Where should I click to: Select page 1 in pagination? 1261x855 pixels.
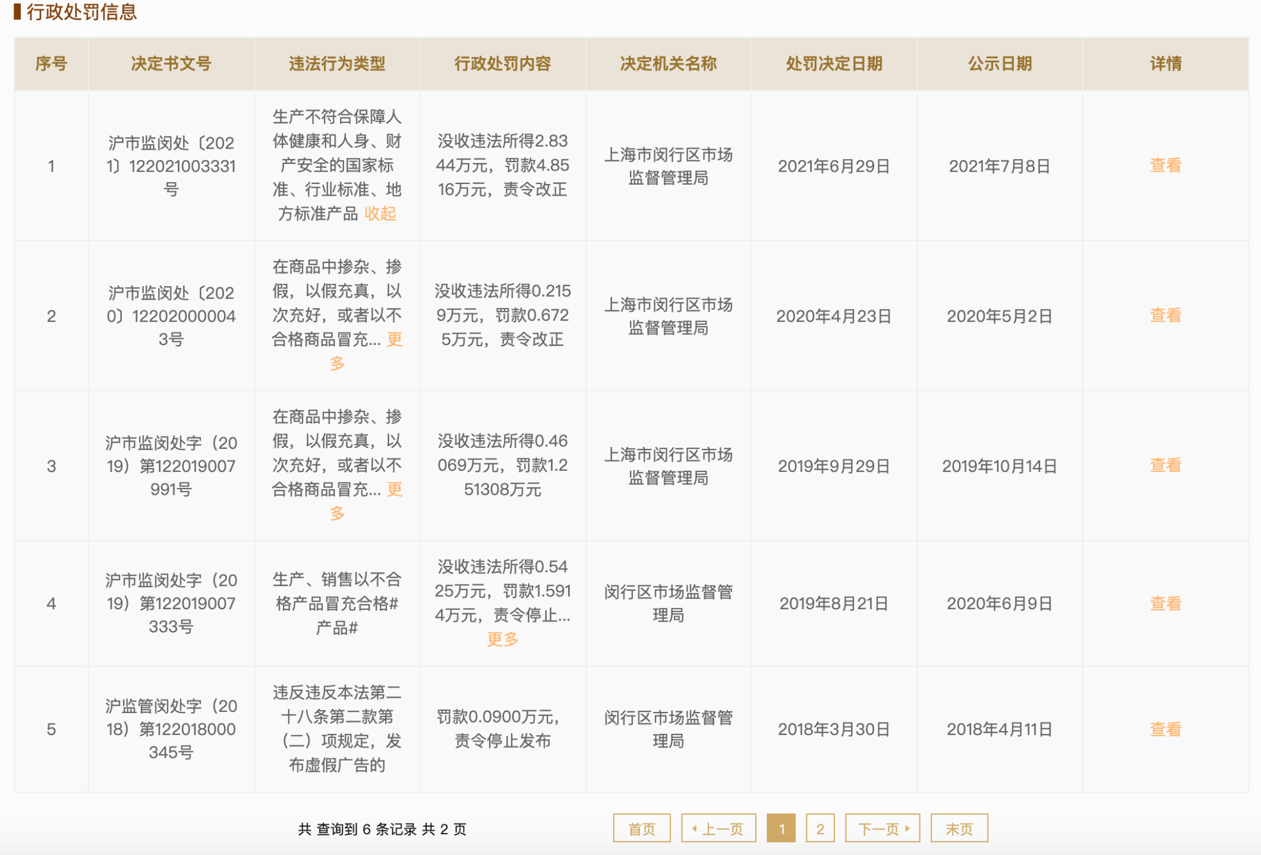781,828
